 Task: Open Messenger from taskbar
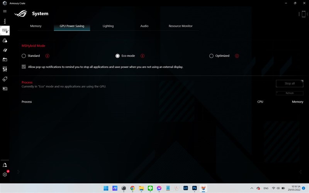(159, 188)
